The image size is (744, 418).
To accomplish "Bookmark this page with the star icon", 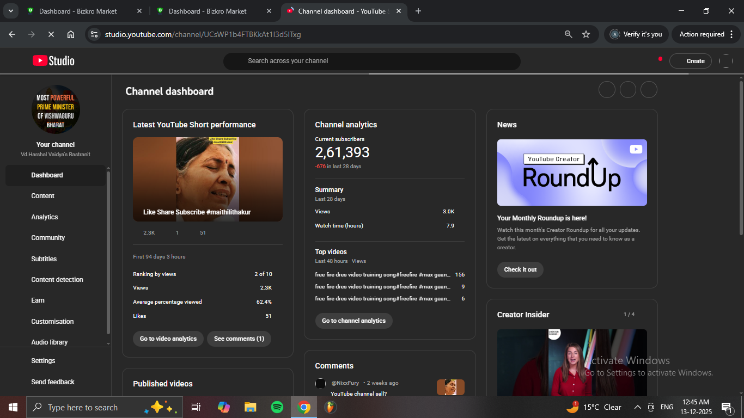I will 586,34.
